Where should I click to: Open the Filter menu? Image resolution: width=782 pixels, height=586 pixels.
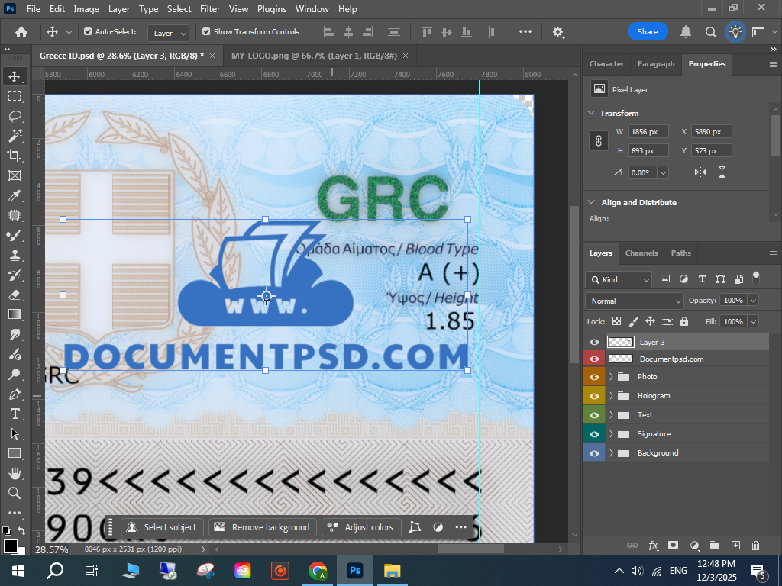(x=210, y=9)
